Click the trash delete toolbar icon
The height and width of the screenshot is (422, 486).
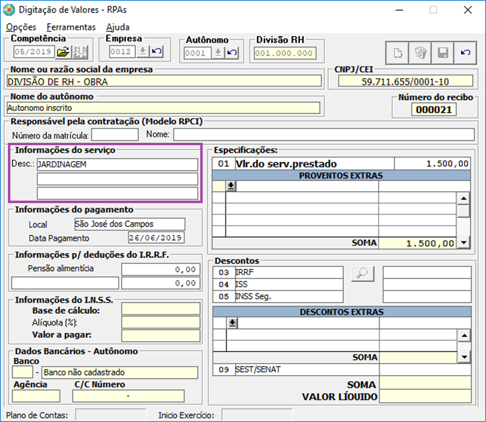point(420,53)
